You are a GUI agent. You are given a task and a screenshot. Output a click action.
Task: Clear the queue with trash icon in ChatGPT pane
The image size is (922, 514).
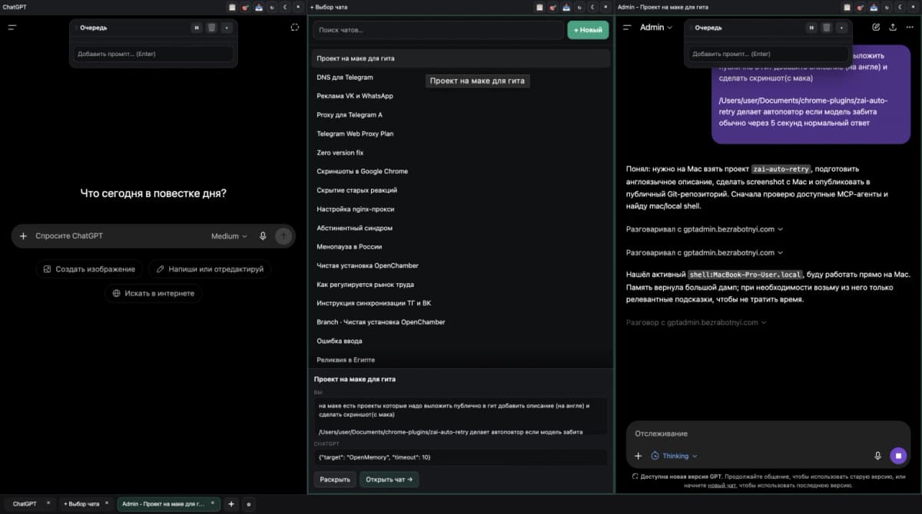coord(211,28)
